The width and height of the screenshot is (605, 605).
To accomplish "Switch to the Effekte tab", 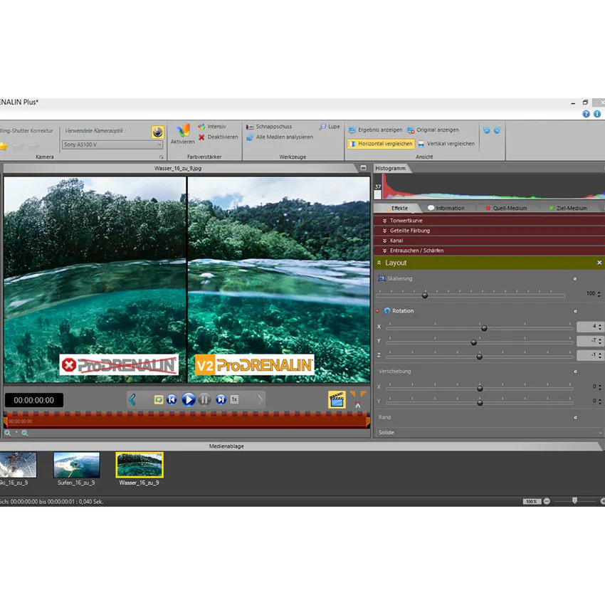I will (x=396, y=208).
